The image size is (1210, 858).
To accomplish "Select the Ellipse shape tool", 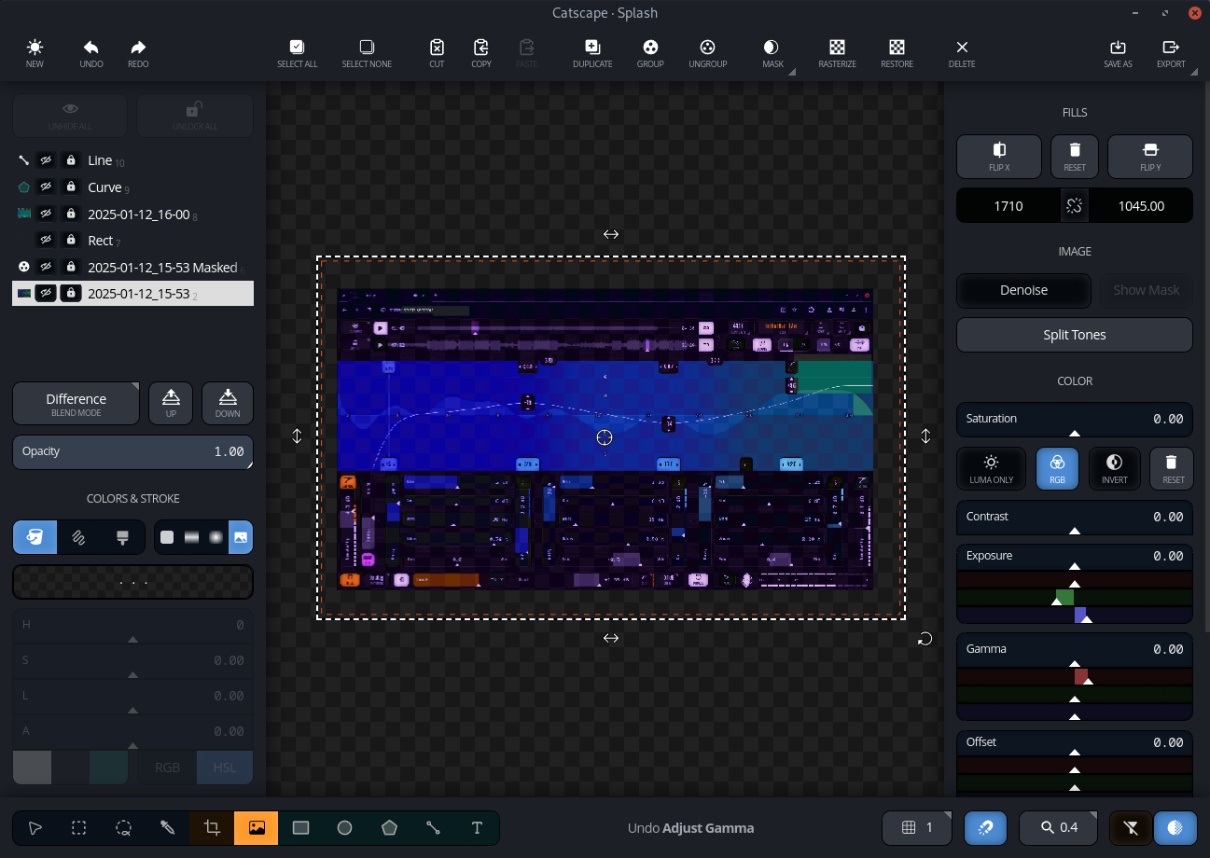I will tap(345, 827).
